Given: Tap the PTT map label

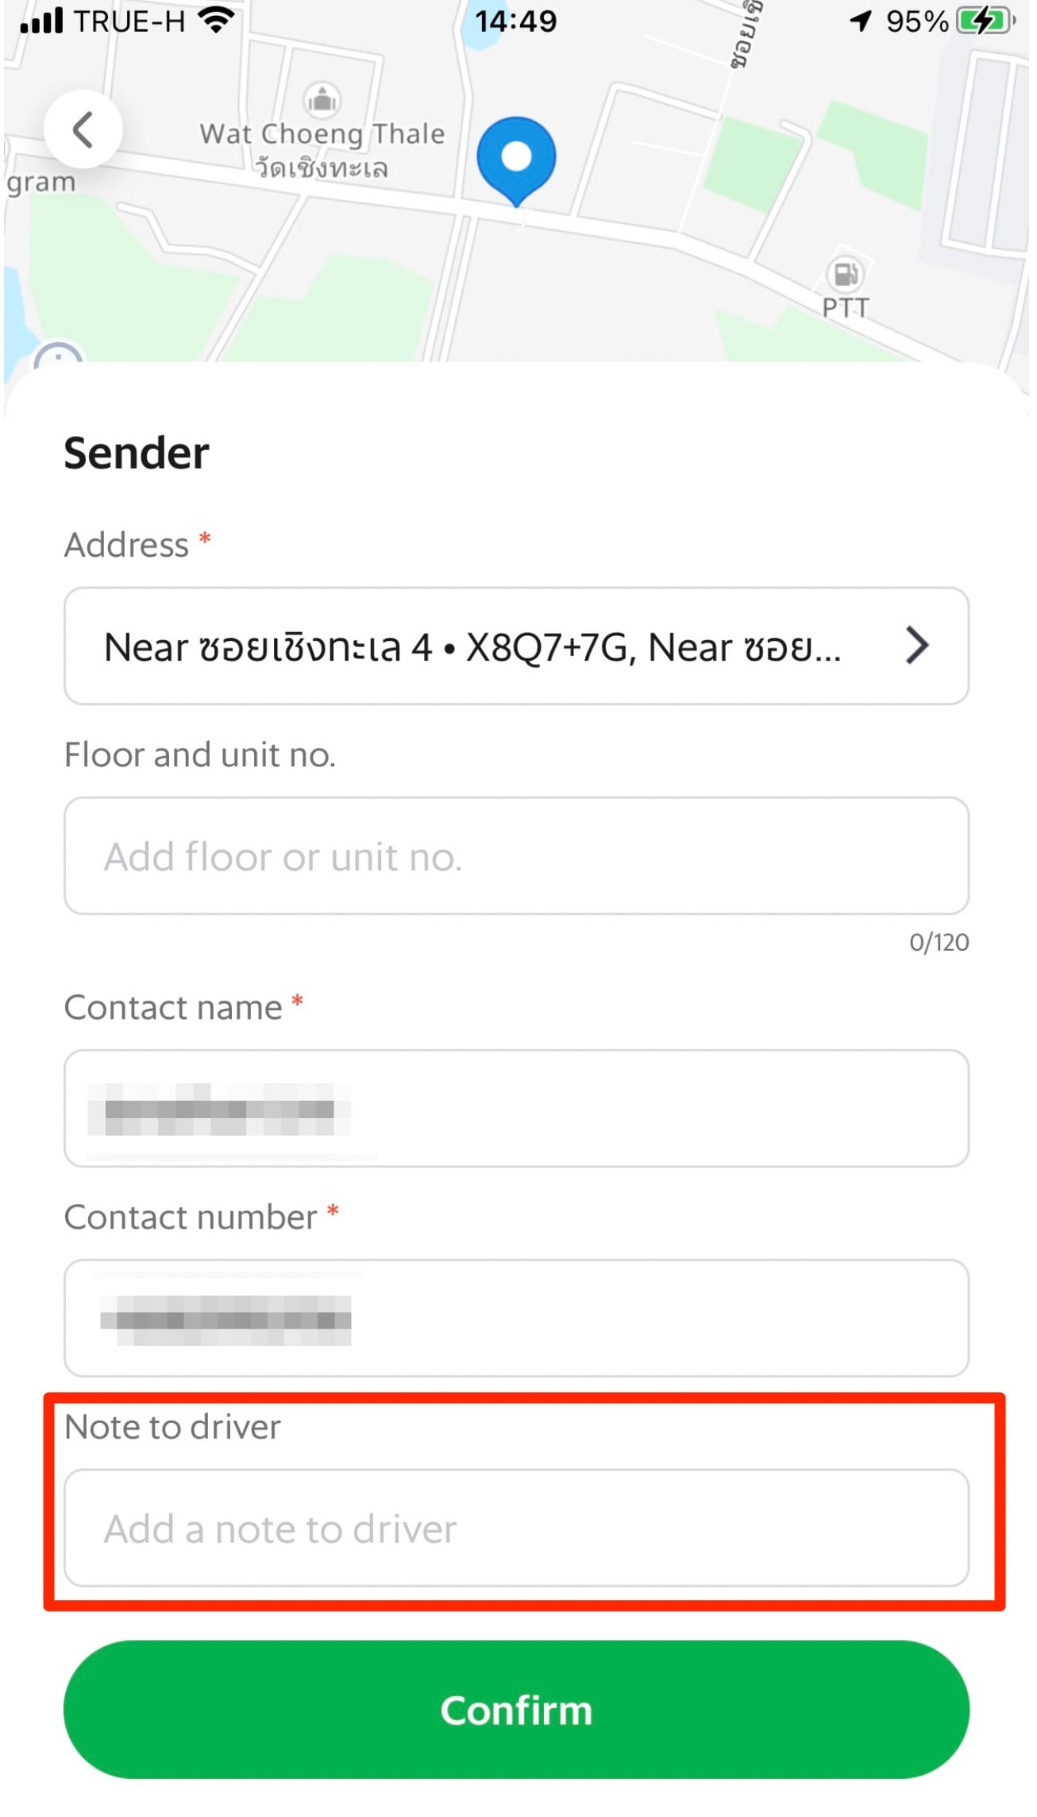Looking at the screenshot, I should (x=846, y=308).
